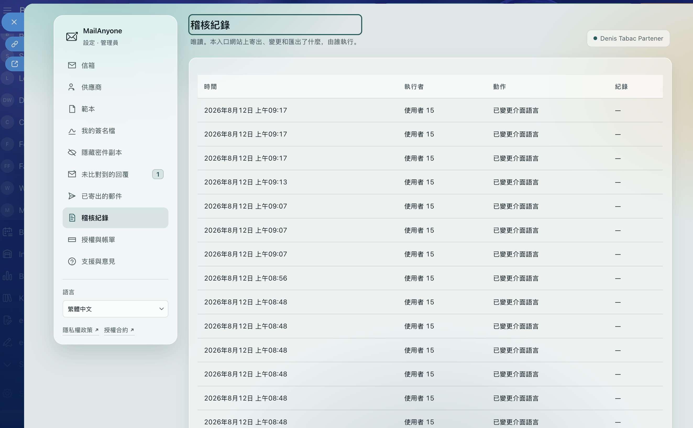Click the 時間 column header
Image resolution: width=693 pixels, height=428 pixels.
tap(211, 87)
